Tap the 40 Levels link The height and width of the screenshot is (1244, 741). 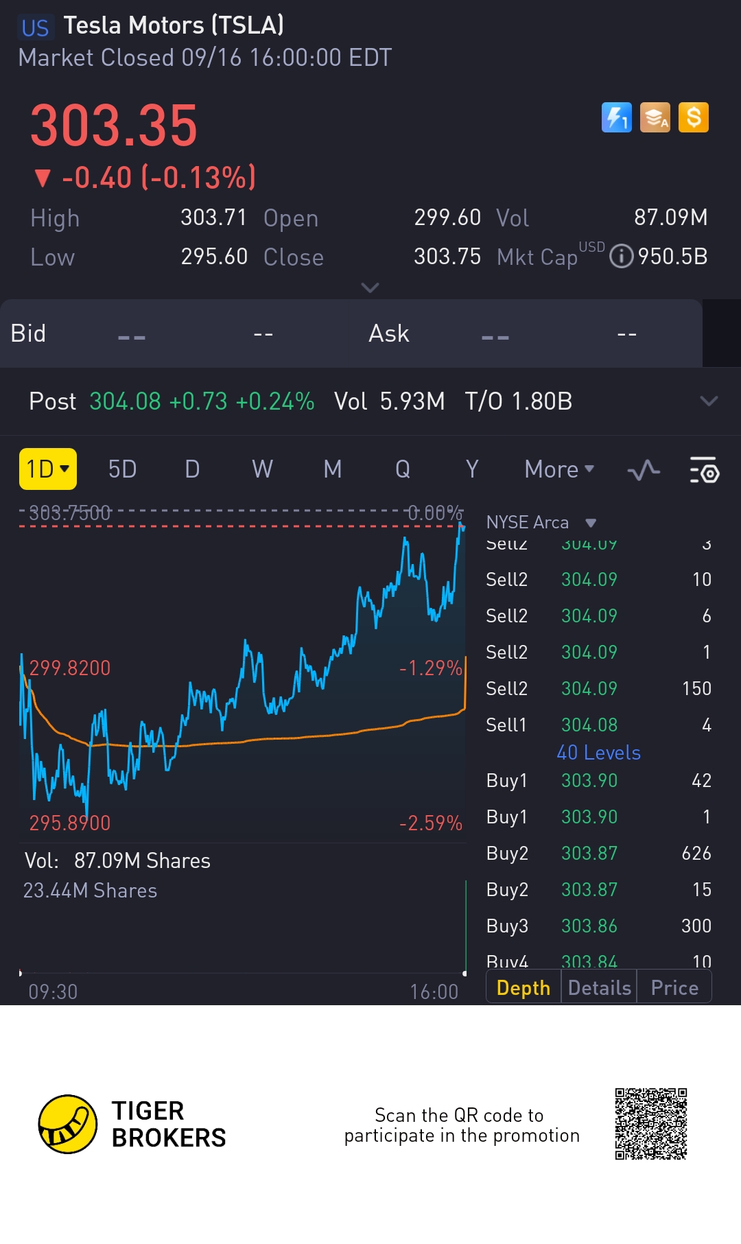(598, 753)
